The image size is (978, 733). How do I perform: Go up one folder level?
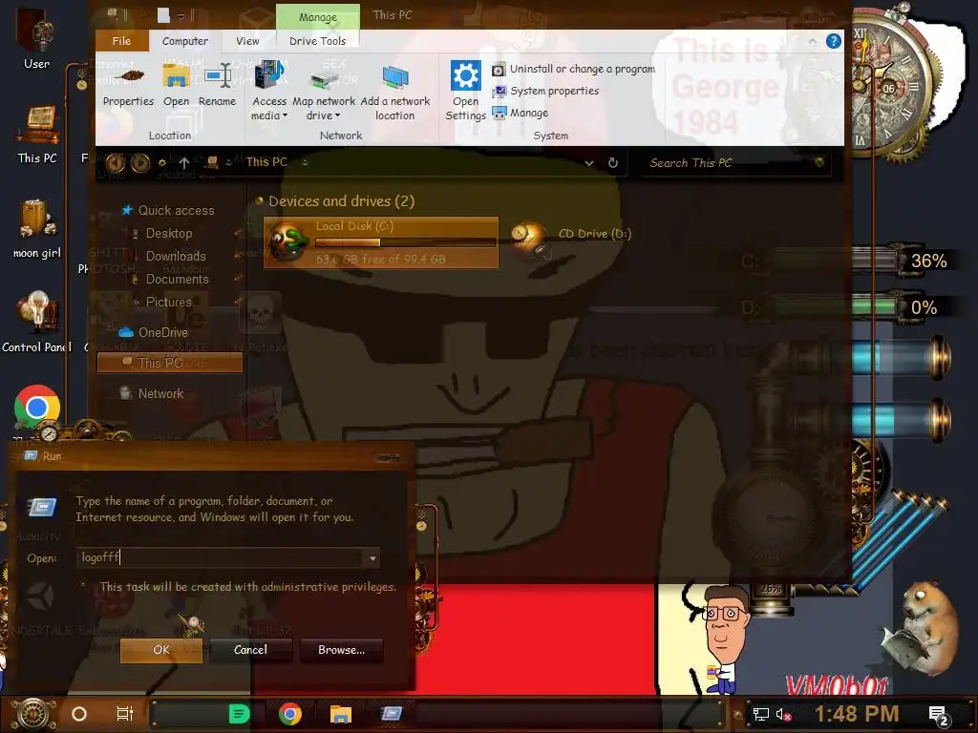pyautogui.click(x=184, y=162)
